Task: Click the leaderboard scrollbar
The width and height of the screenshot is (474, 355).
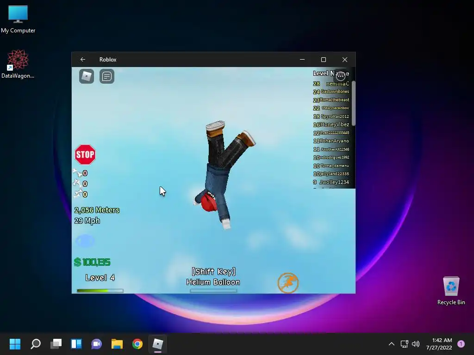Action: pos(353,103)
